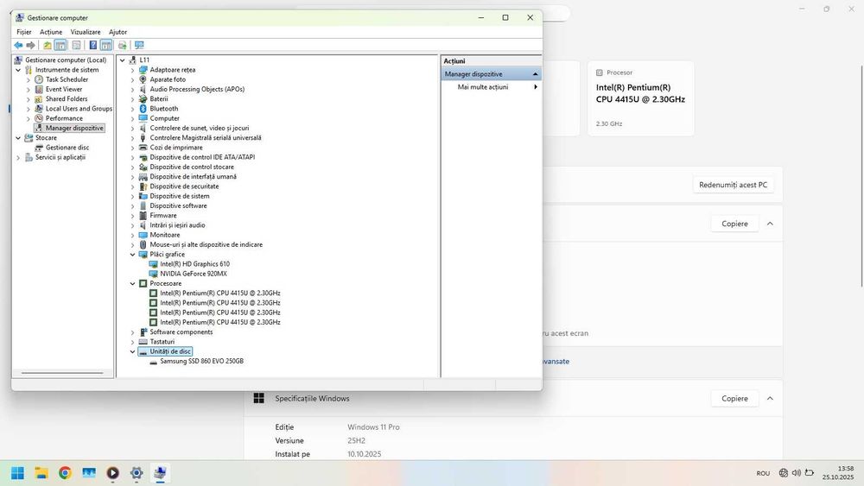
Task: Click the Firmware category icon
Action: pyautogui.click(x=143, y=216)
